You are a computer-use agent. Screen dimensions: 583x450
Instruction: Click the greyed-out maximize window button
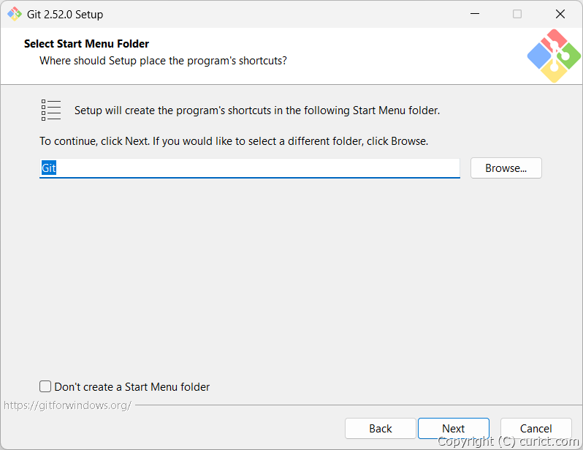tap(517, 14)
